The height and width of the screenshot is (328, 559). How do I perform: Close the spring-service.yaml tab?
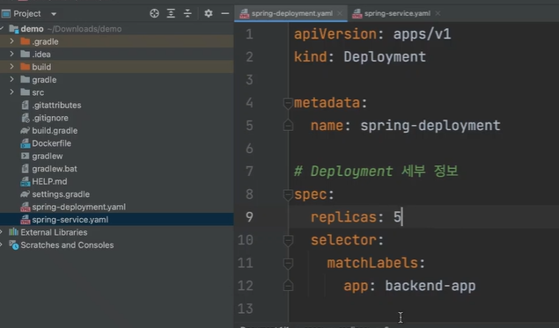pos(438,13)
